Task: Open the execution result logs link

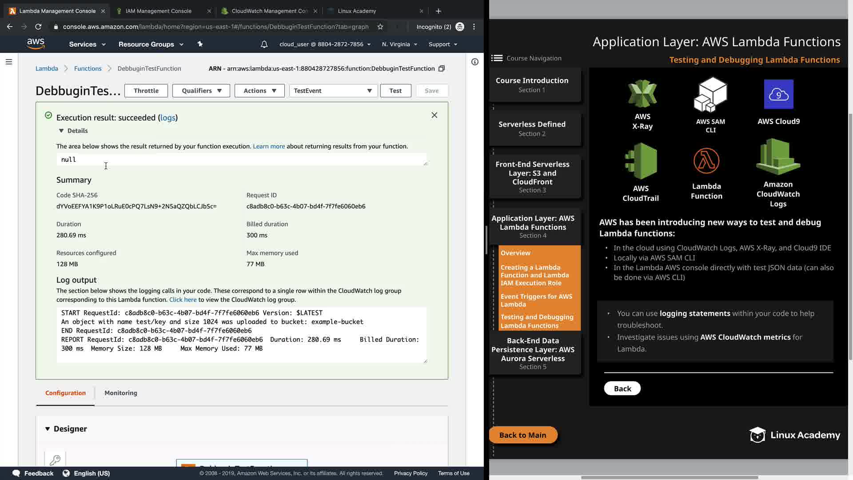Action: pos(167,118)
